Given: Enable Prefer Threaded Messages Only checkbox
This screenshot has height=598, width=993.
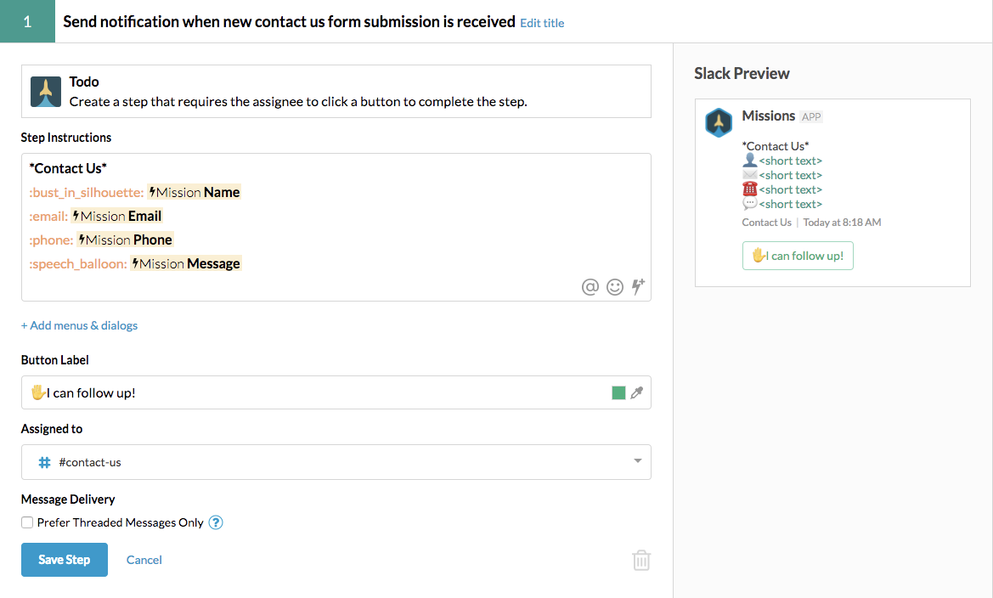Looking at the screenshot, I should 28,522.
